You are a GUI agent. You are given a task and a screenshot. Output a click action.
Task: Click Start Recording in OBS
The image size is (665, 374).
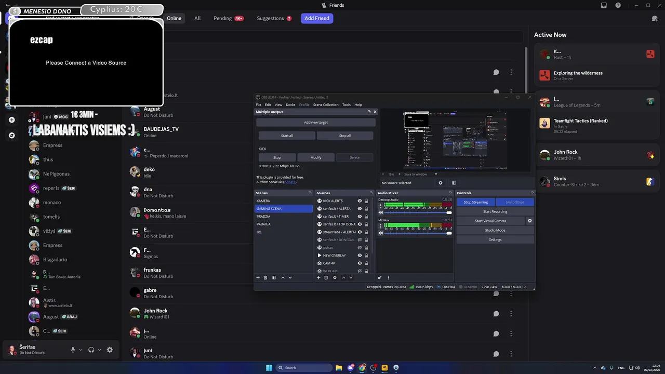(495, 211)
